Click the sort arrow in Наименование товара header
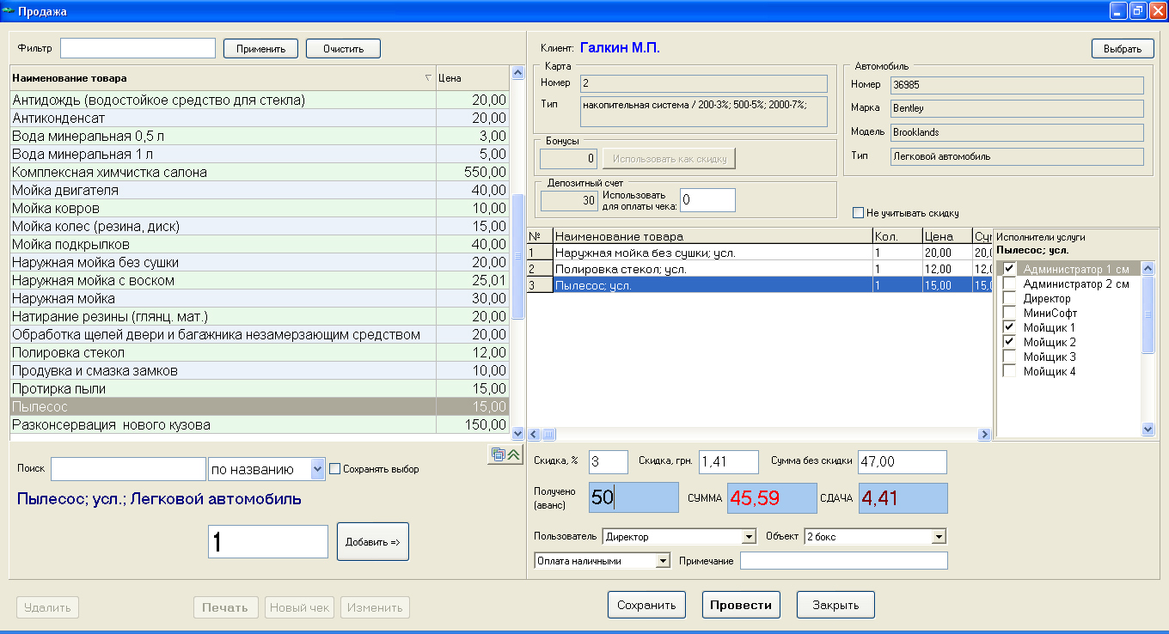Viewport: 1169px width, 634px height. 428,78
